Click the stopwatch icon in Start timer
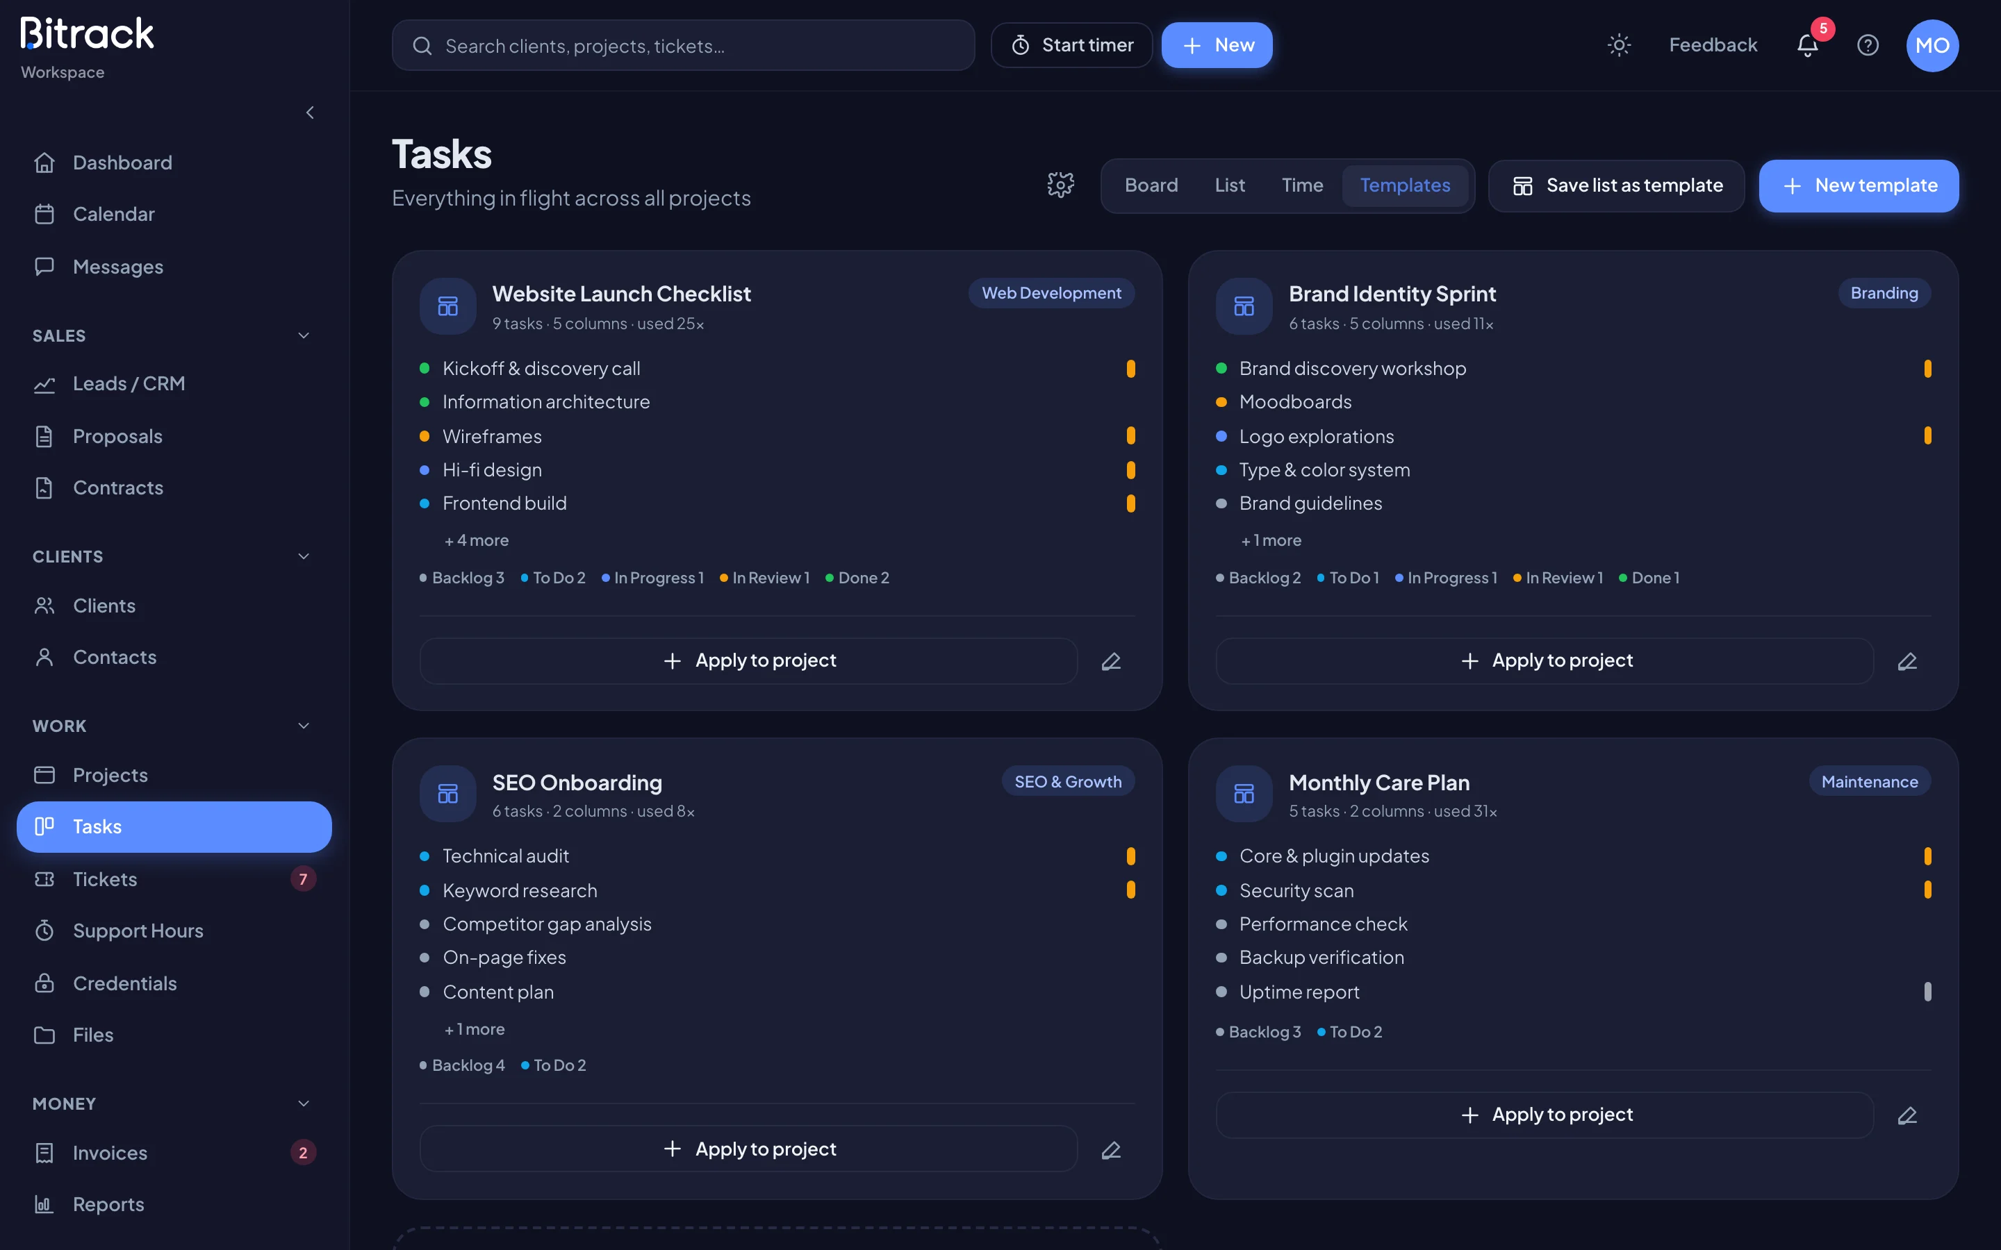2001x1250 pixels. (1021, 44)
